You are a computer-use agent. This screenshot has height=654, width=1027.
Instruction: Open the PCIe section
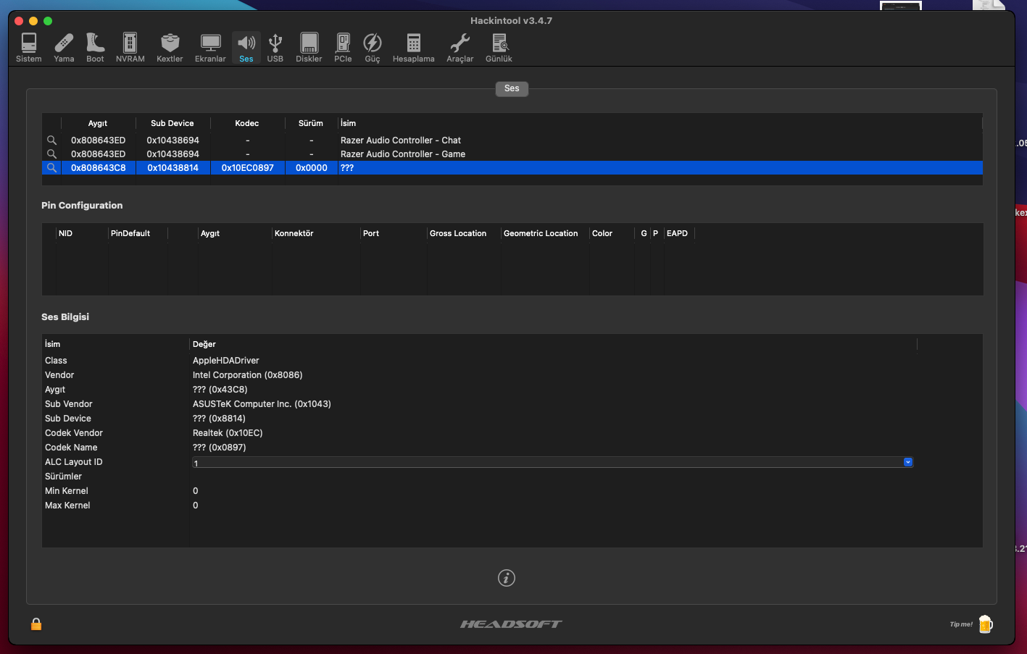(x=343, y=48)
